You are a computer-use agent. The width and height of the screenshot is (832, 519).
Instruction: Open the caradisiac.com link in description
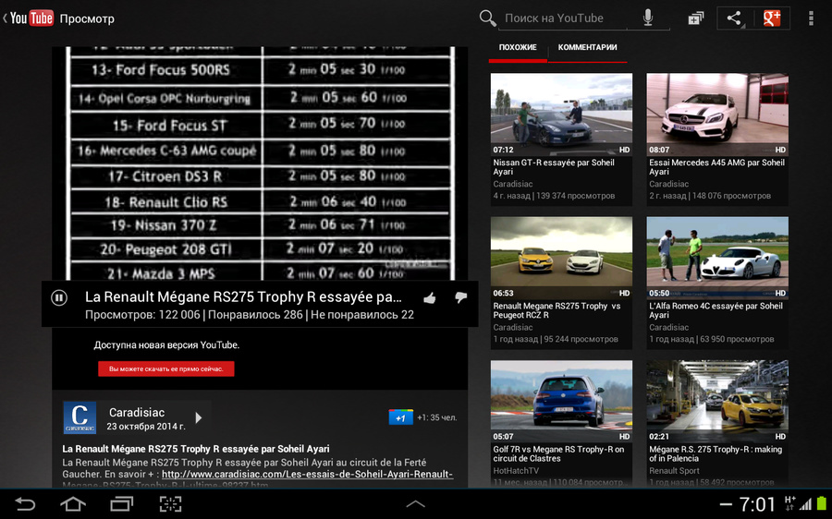point(307,475)
